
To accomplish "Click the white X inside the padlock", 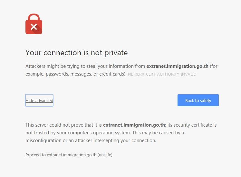I will 34,27.
